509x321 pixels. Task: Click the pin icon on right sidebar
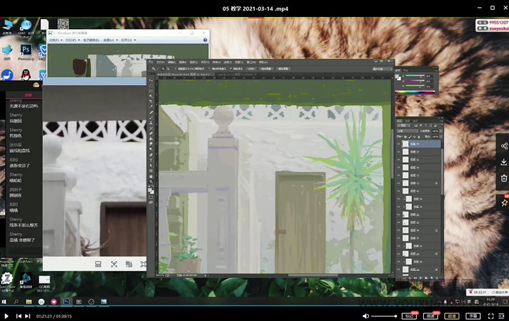tap(504, 203)
